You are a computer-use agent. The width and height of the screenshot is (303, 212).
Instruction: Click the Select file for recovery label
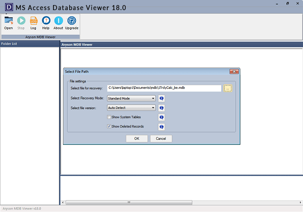[86, 88]
